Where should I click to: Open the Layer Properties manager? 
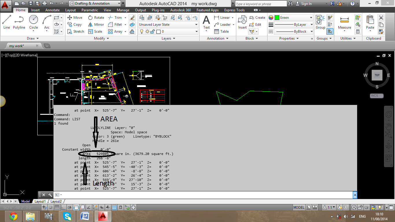tap(141, 18)
